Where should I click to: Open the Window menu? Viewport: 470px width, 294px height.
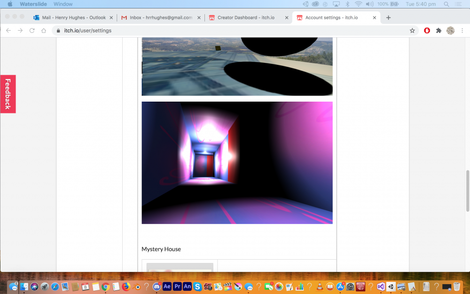pyautogui.click(x=63, y=4)
